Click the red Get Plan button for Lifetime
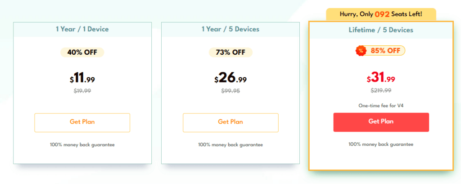 pos(381,122)
